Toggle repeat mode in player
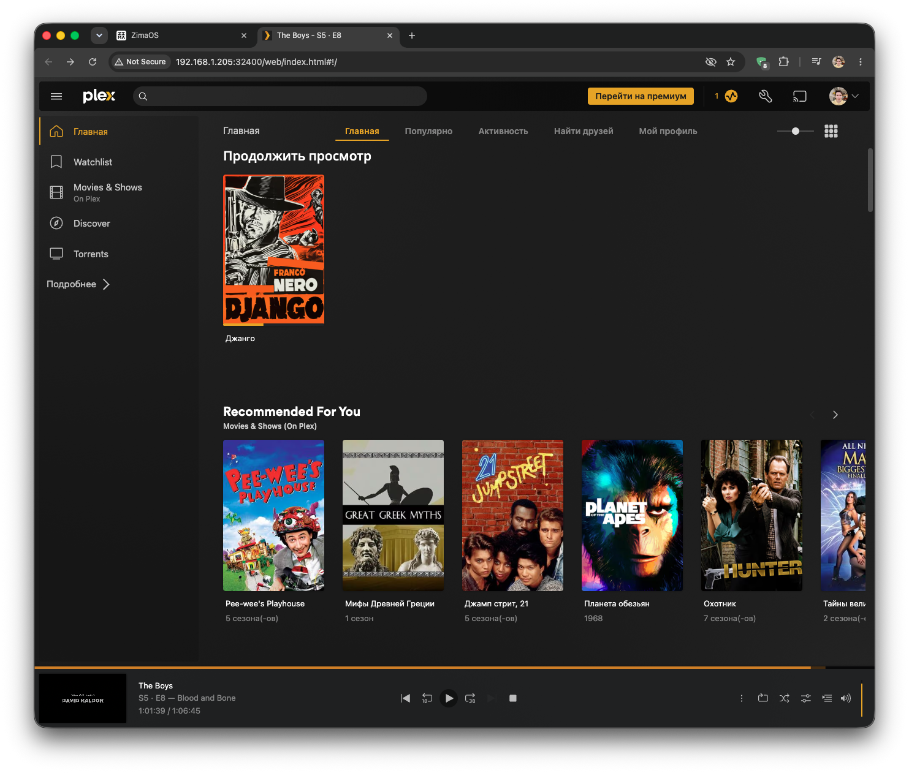The height and width of the screenshot is (773, 909). (x=763, y=698)
